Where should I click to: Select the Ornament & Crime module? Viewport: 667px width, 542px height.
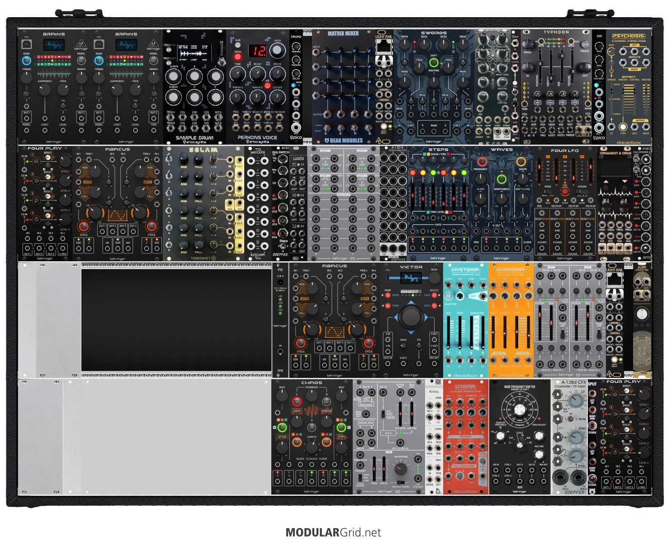615,203
